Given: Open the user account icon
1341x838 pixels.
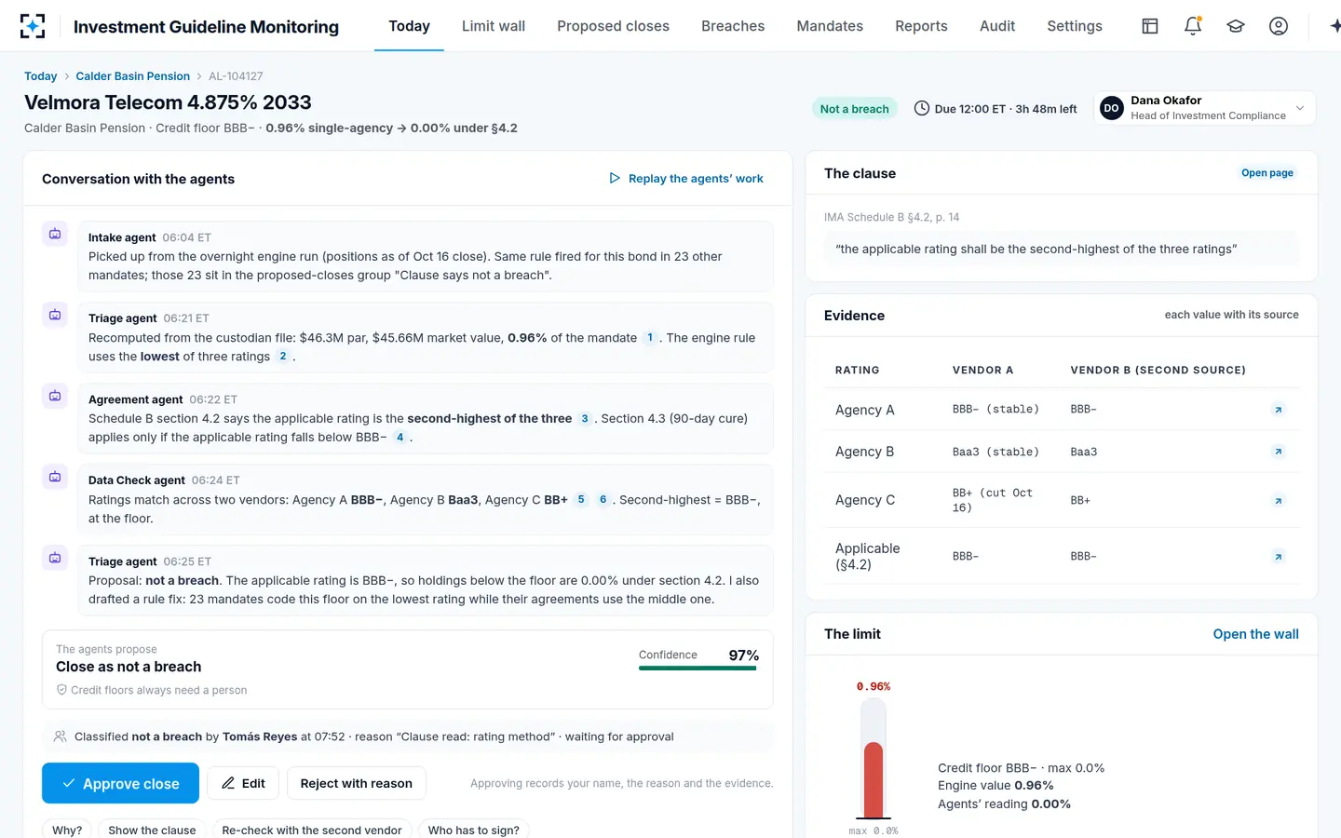Looking at the screenshot, I should pyautogui.click(x=1279, y=26).
